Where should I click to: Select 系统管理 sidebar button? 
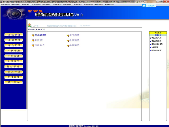coord(14,35)
